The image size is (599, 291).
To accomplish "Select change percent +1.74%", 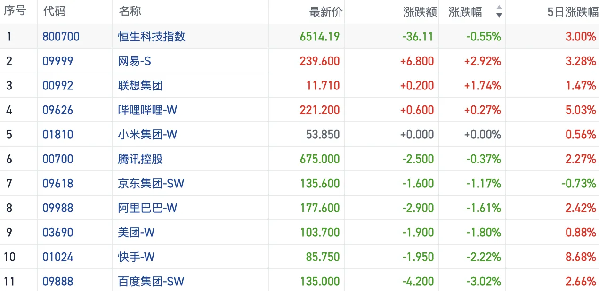I will point(482,86).
